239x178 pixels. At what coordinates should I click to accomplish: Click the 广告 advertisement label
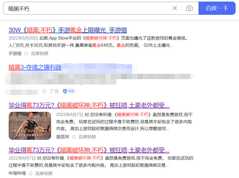54,91
